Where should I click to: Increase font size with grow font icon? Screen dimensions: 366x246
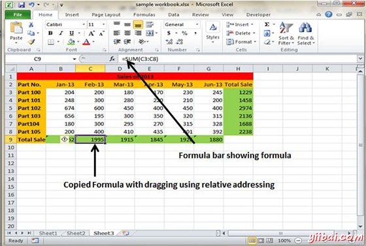(x=91, y=33)
